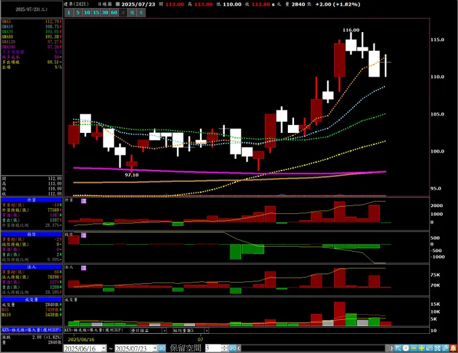Click the 法人持股 value 78196

(x=54, y=277)
